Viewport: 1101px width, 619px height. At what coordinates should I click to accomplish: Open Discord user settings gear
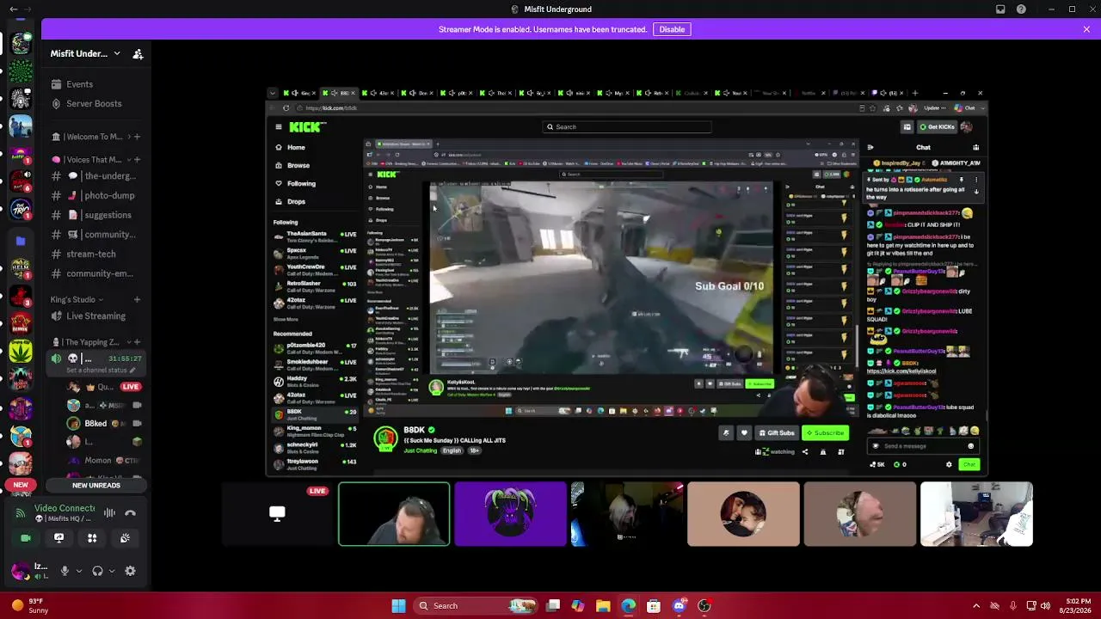pos(130,571)
